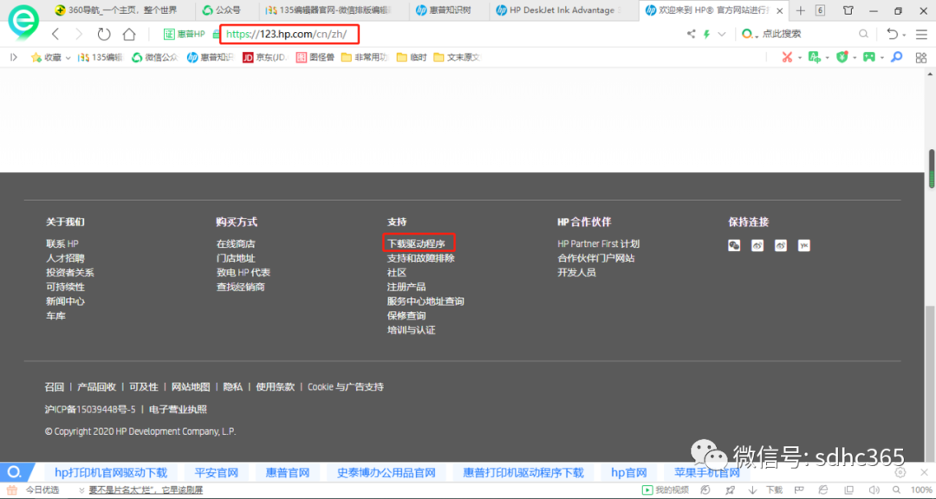Expand the shield extension dropdown arrow
The height and width of the screenshot is (499, 936).
coord(855,58)
